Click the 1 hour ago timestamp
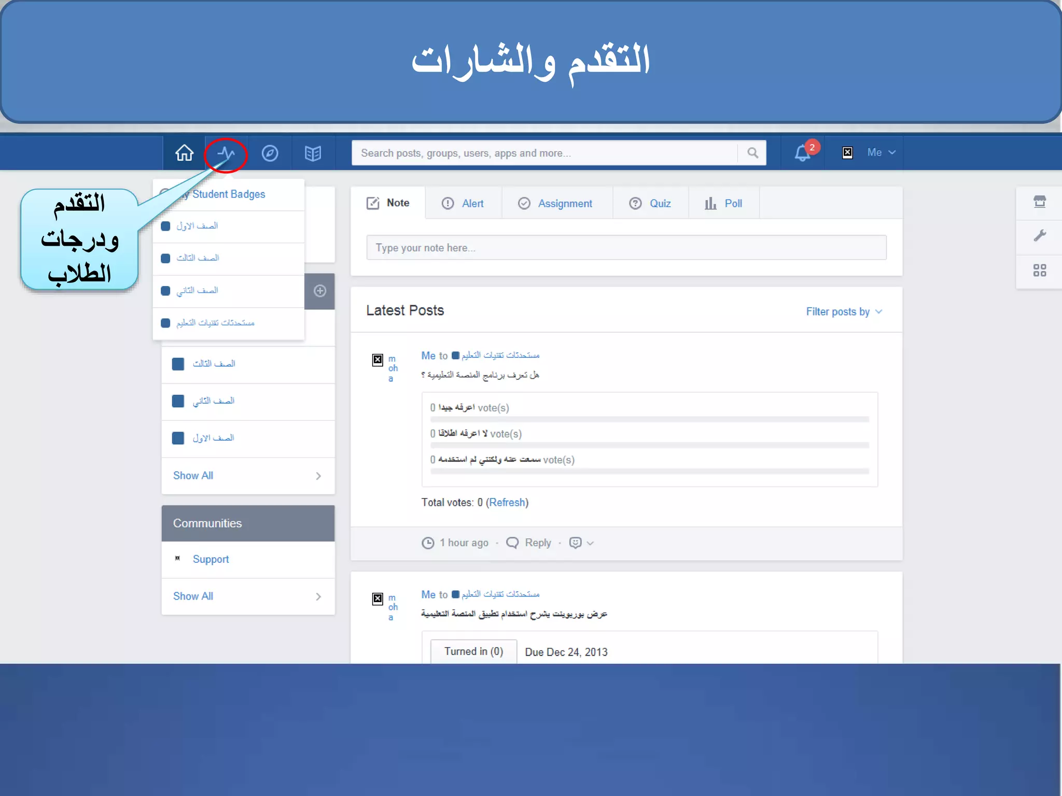 click(x=464, y=543)
